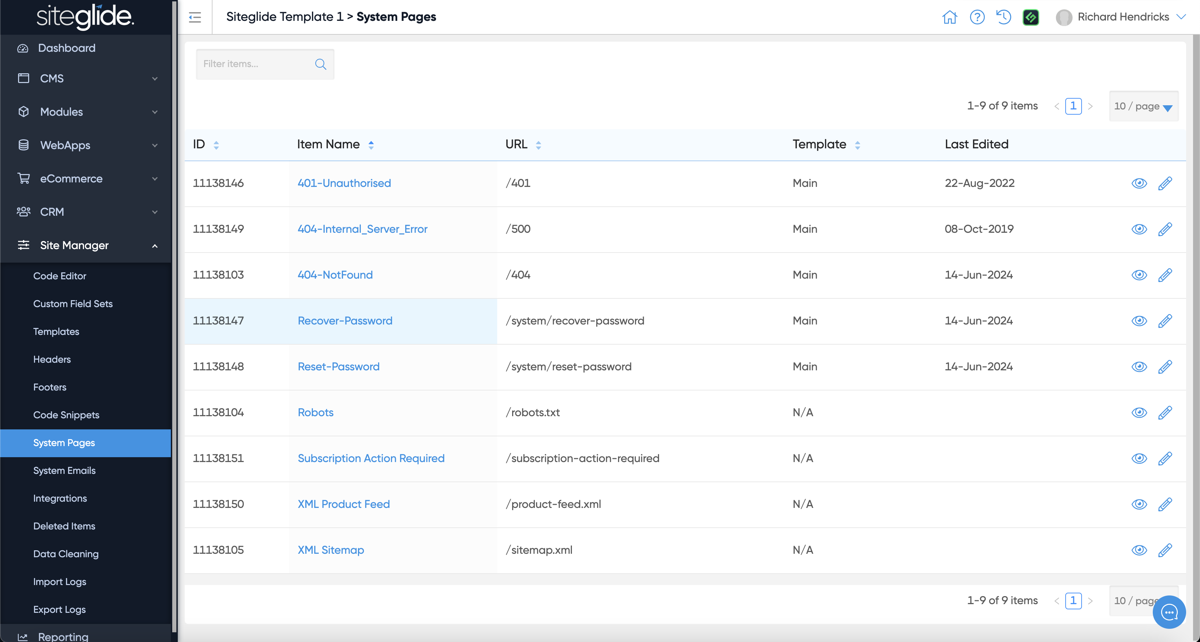Open the top 10 / page dropdown
This screenshot has height=642, width=1200.
click(1143, 106)
